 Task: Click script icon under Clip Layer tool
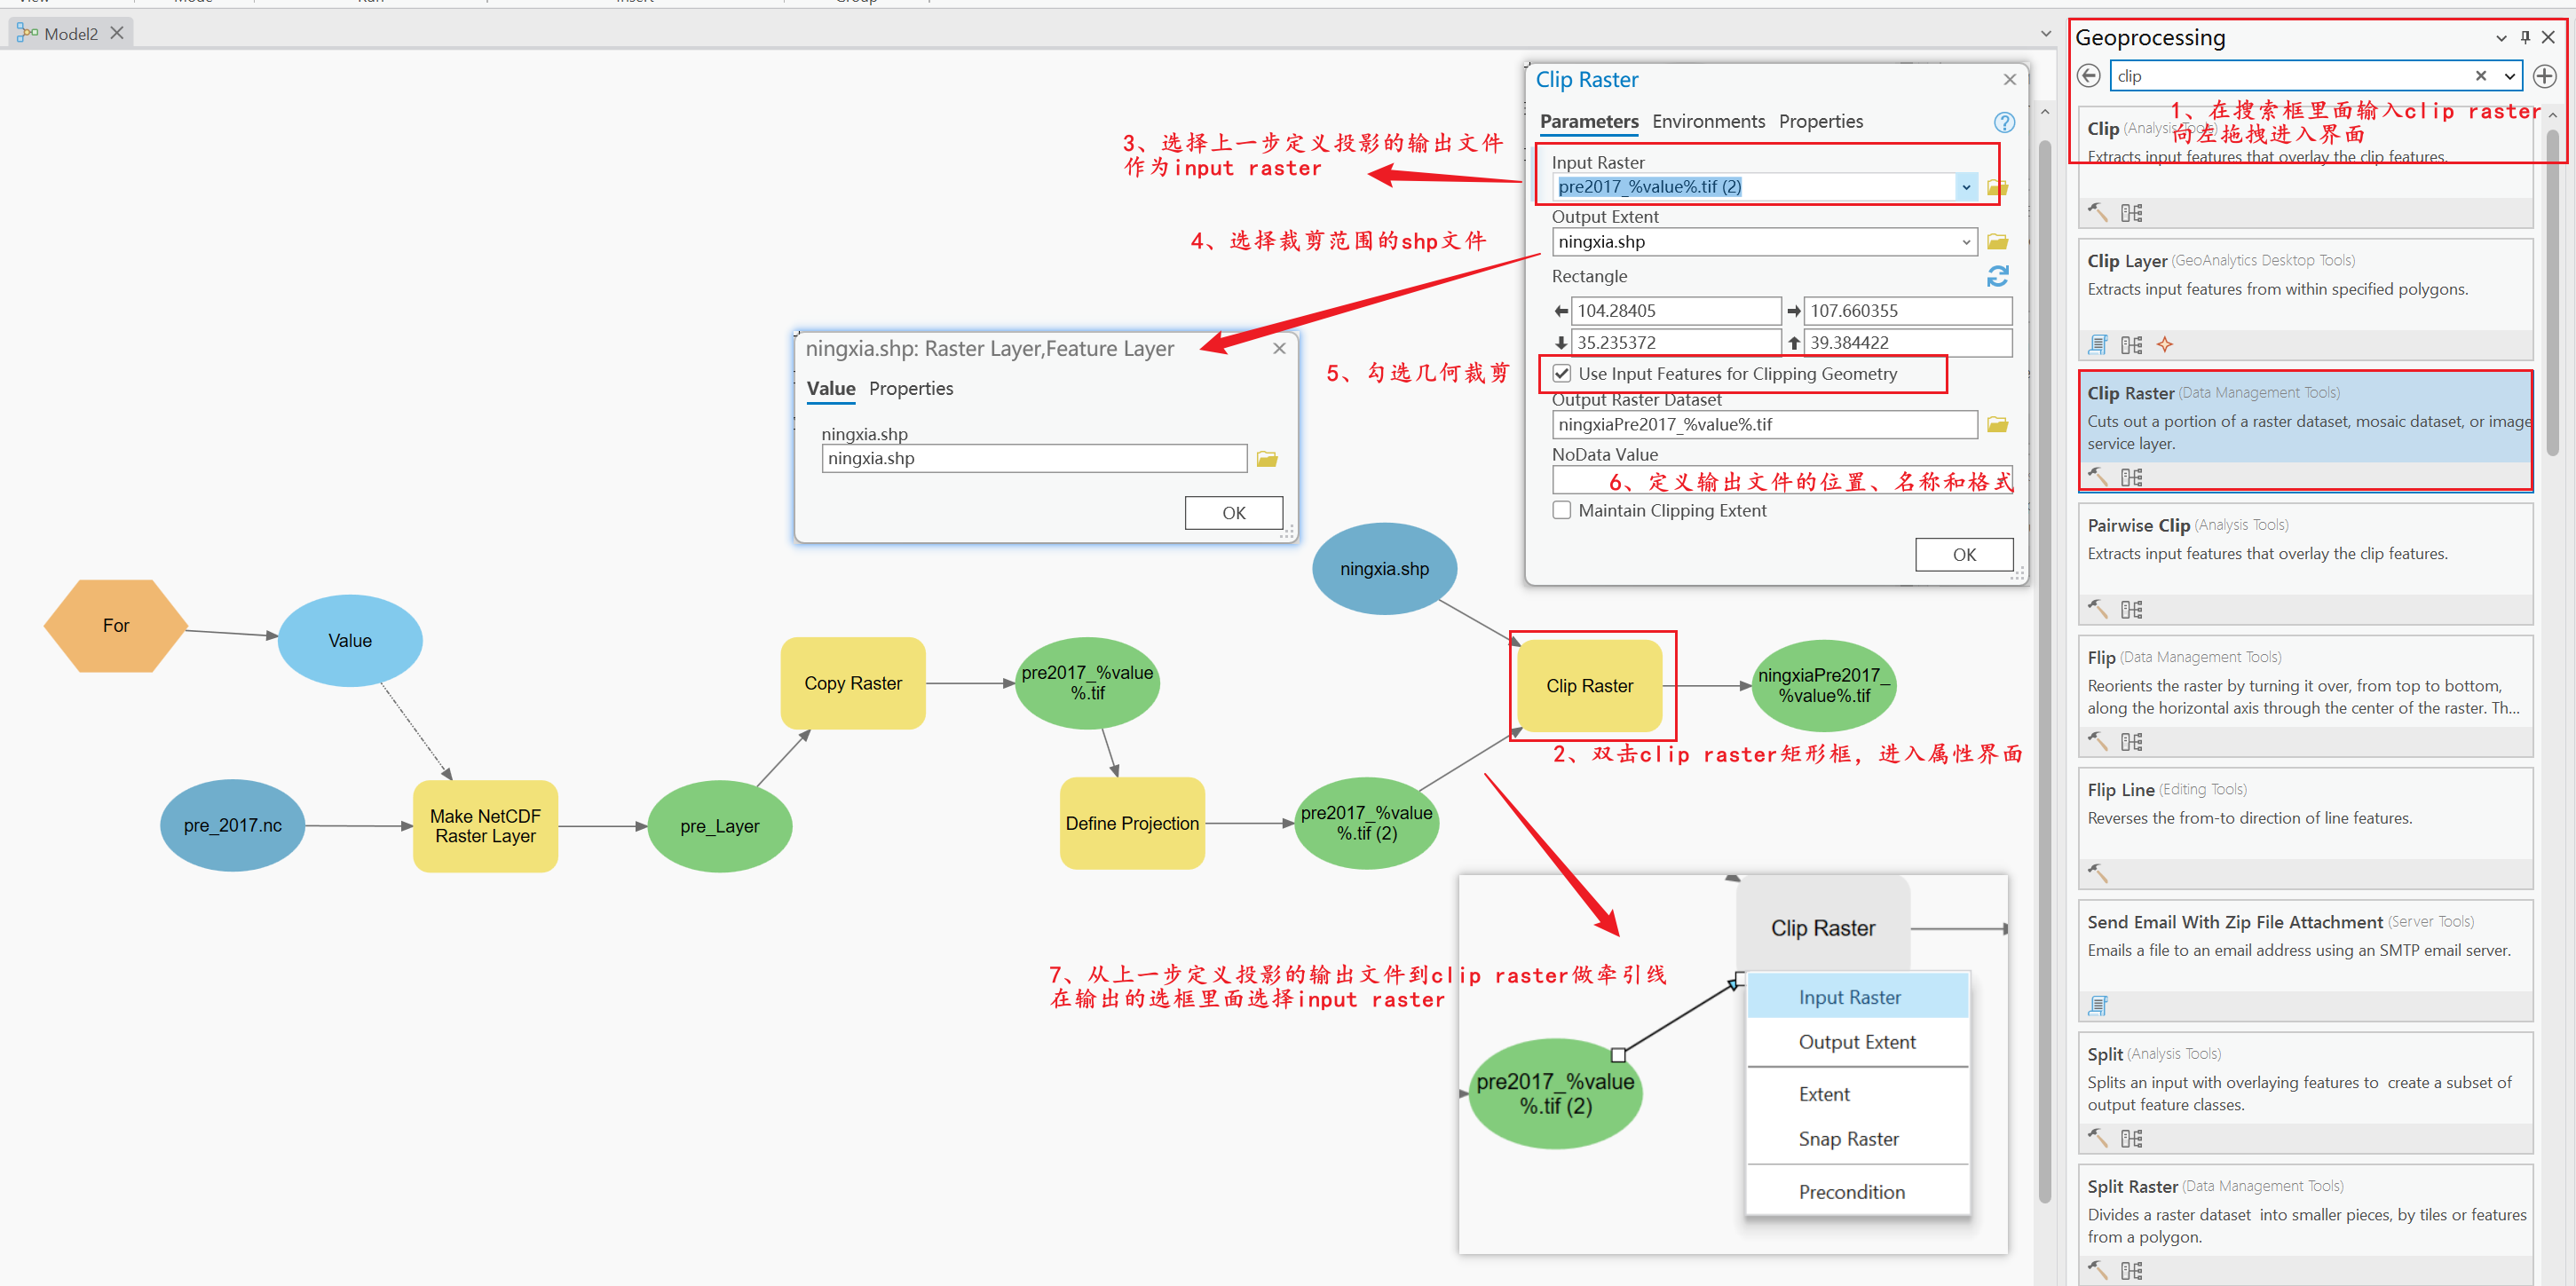click(2098, 345)
